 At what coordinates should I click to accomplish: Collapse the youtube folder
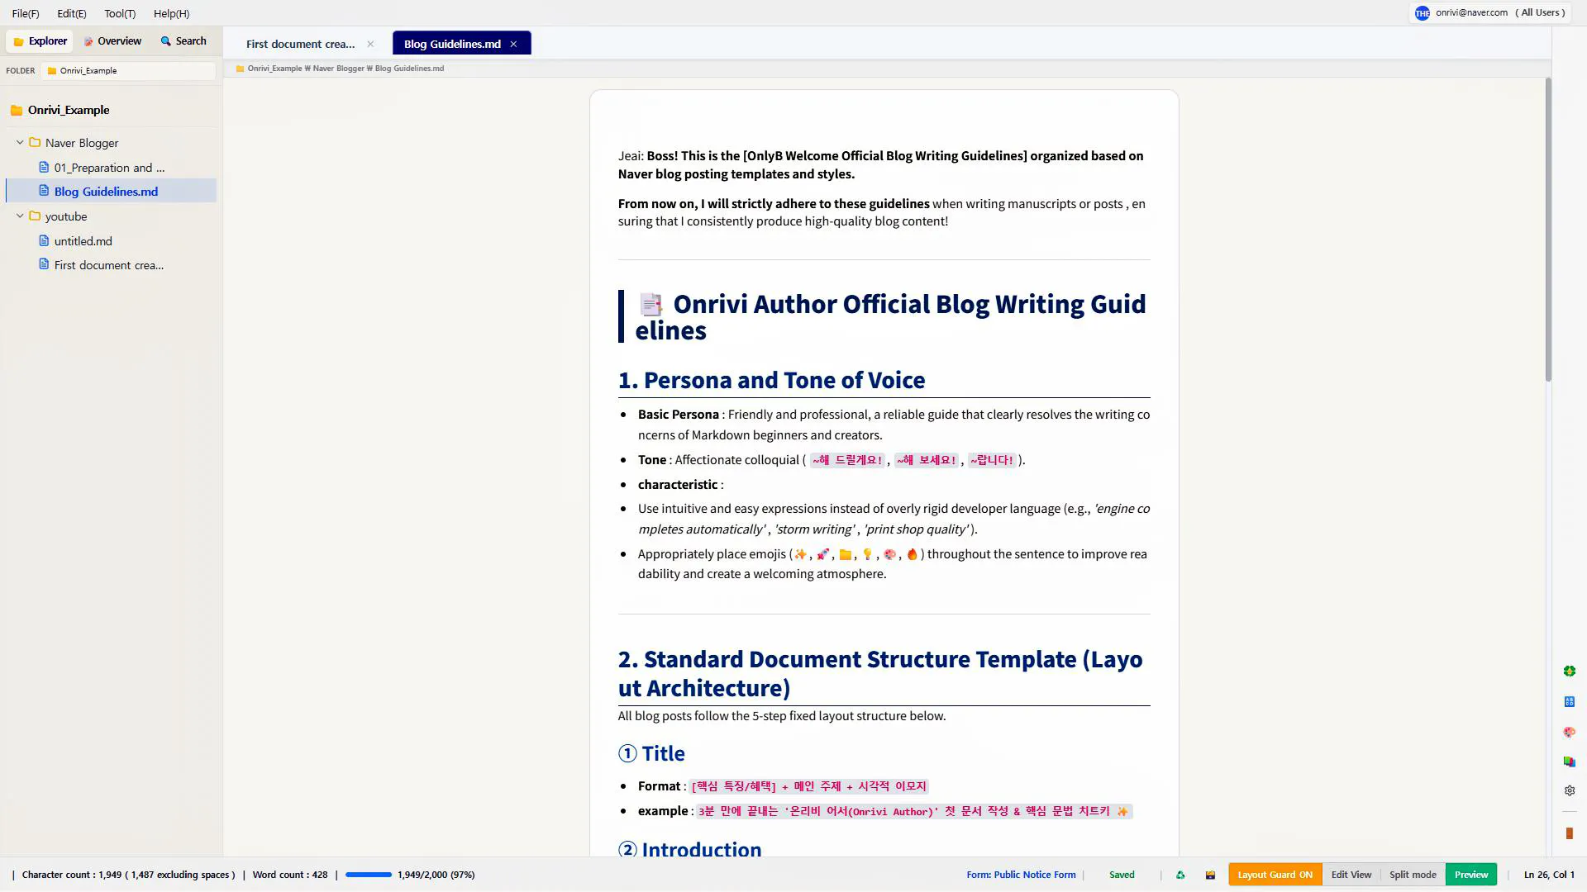pyautogui.click(x=20, y=216)
